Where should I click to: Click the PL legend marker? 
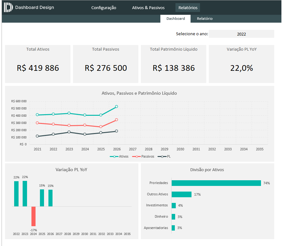[x=162, y=156]
